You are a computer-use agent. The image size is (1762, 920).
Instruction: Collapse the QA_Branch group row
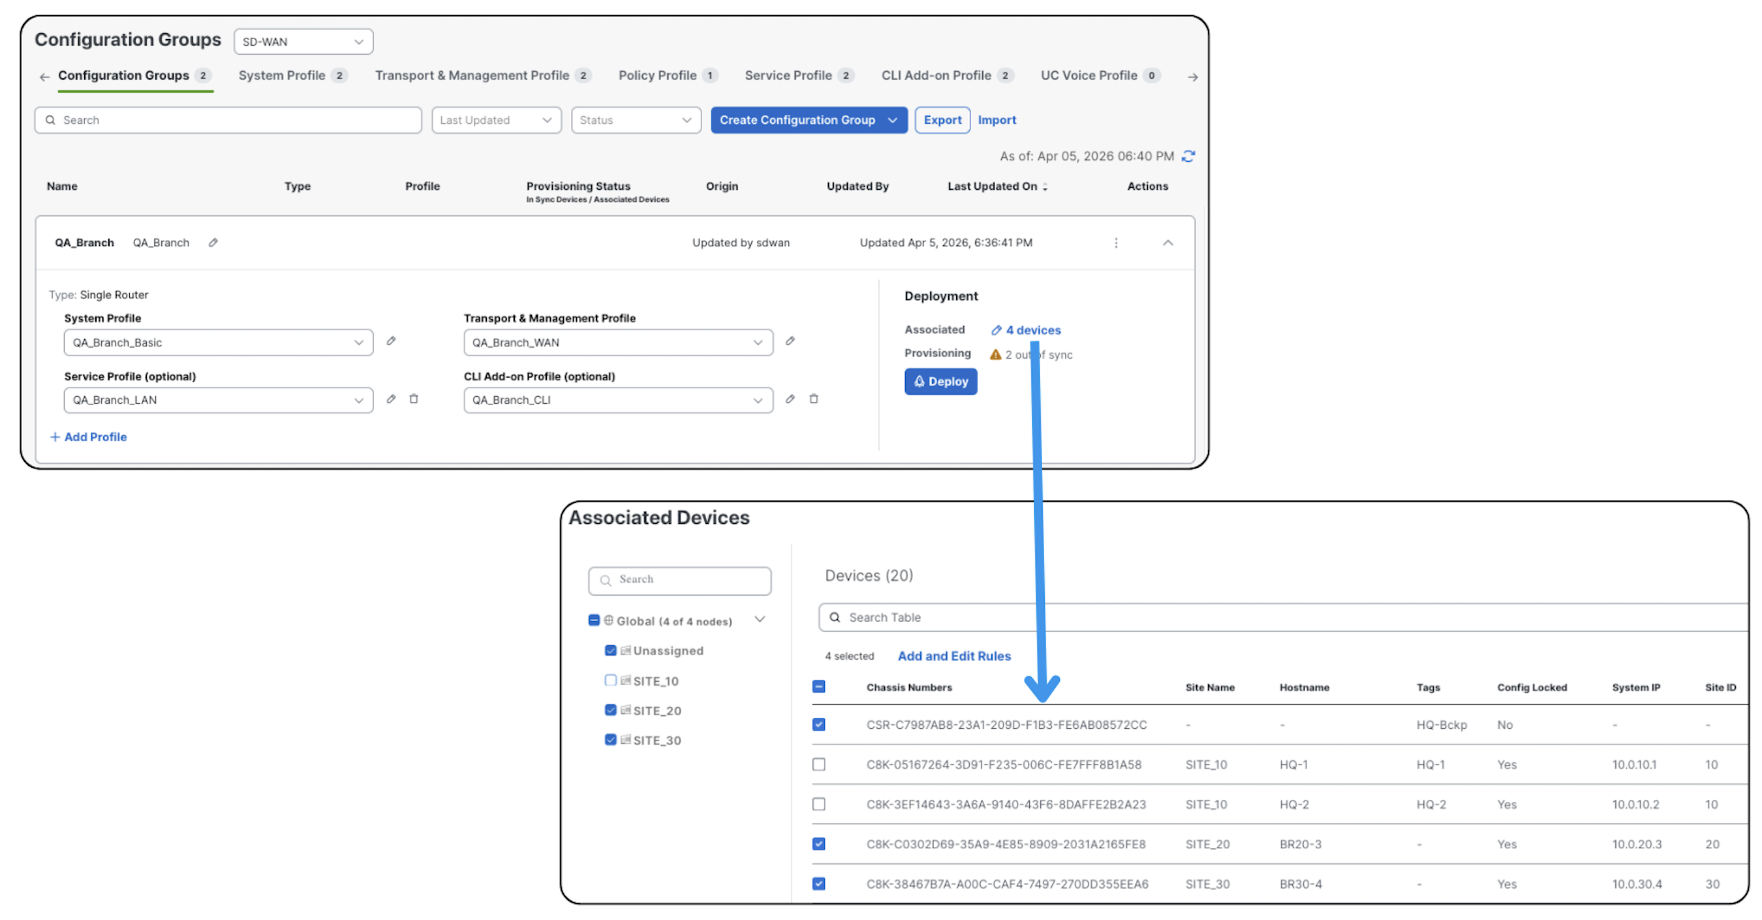point(1167,243)
